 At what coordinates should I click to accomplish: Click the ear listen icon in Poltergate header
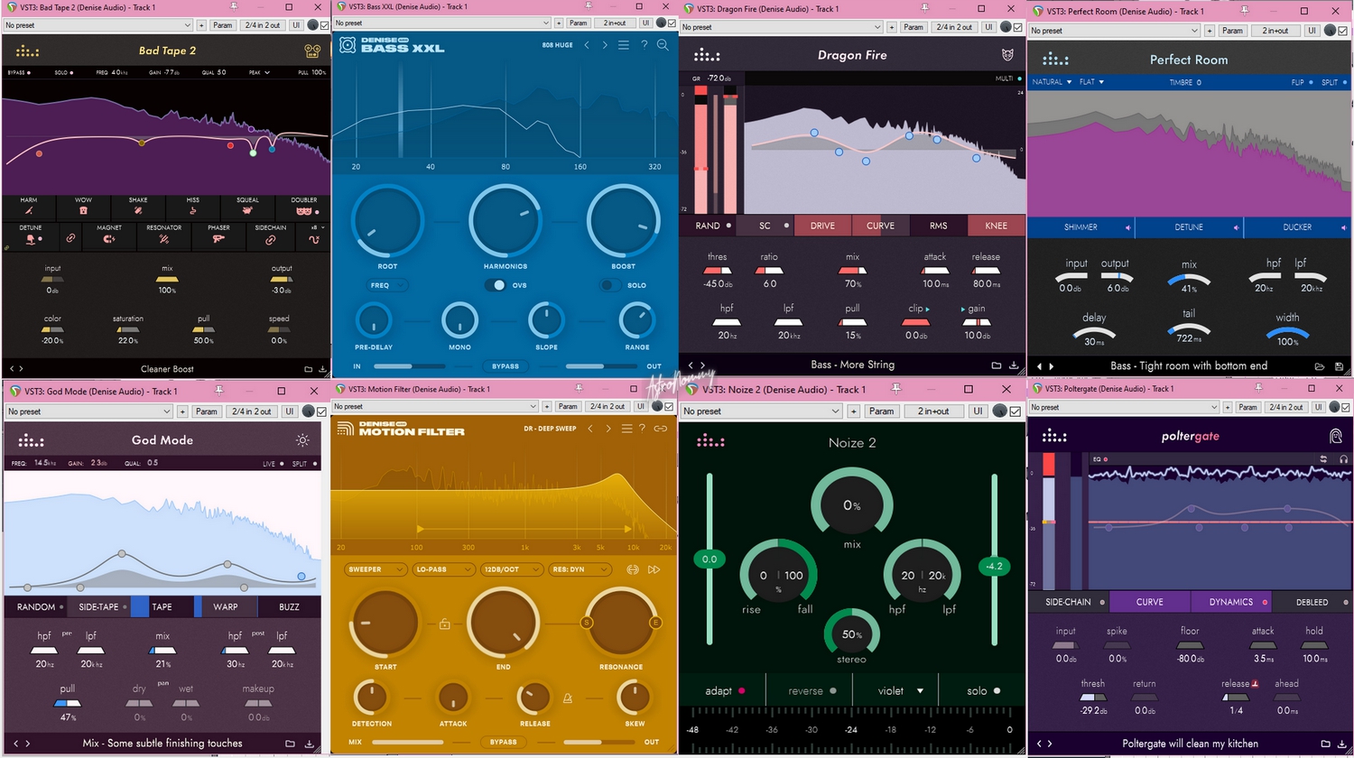click(x=1336, y=437)
